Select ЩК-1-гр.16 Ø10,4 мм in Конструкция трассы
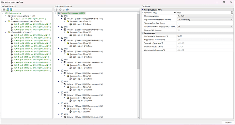 [x=82, y=79]
